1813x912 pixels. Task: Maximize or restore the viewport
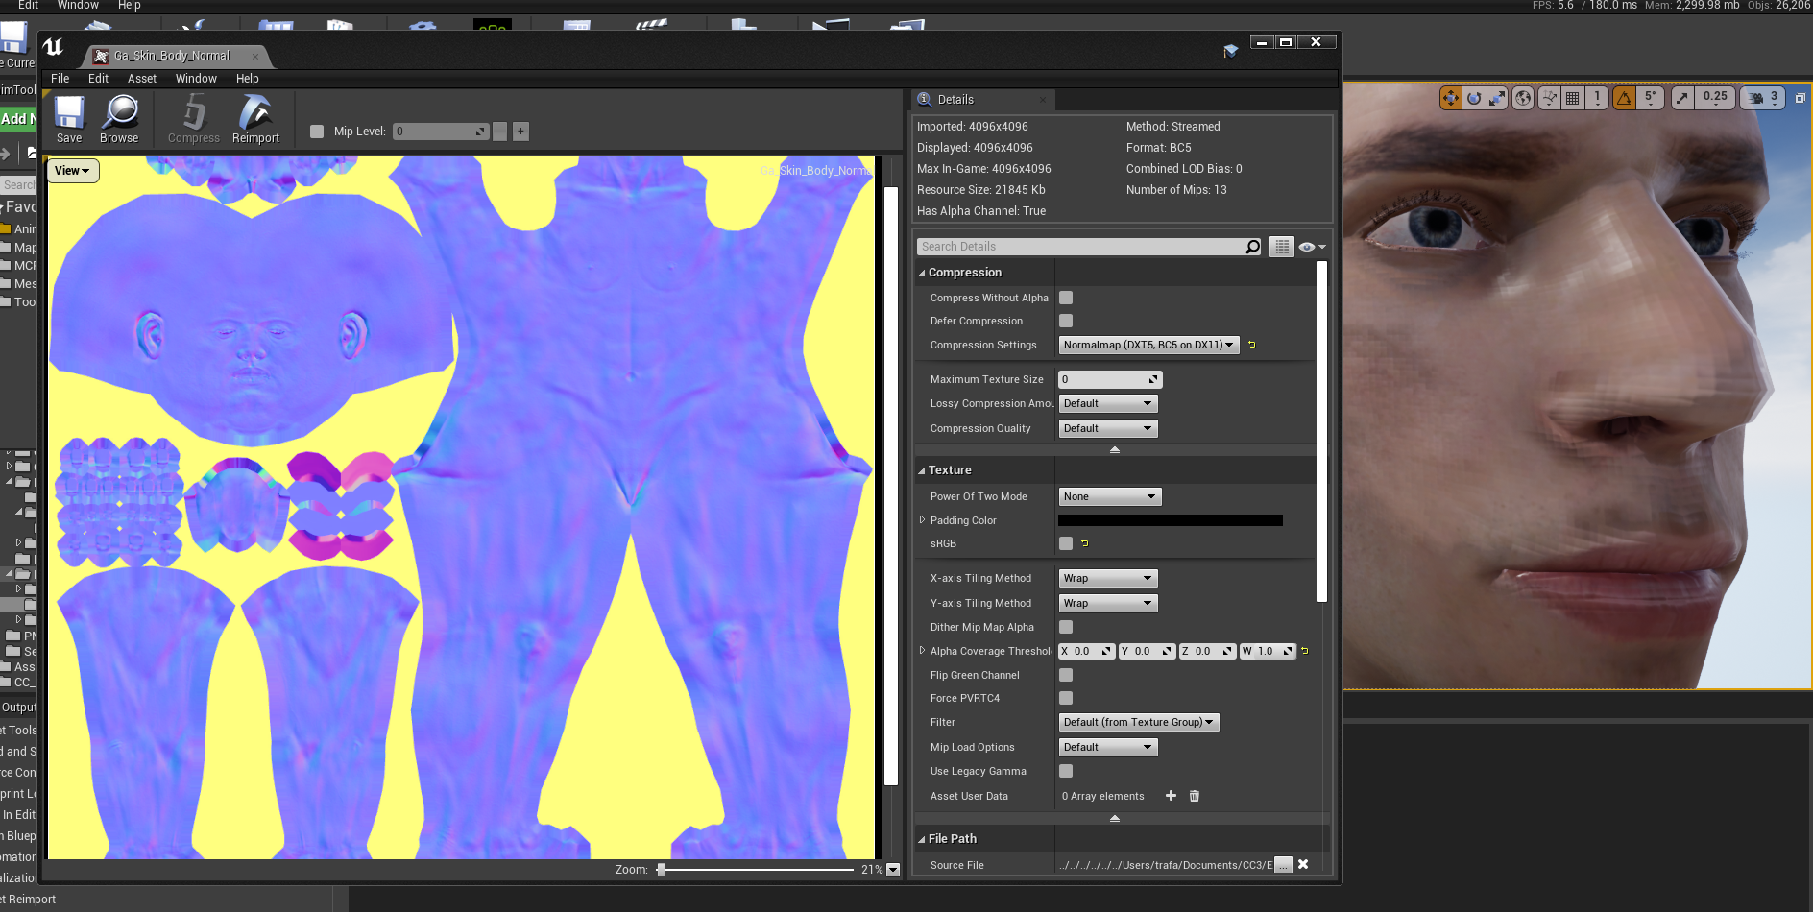[x=1801, y=98]
